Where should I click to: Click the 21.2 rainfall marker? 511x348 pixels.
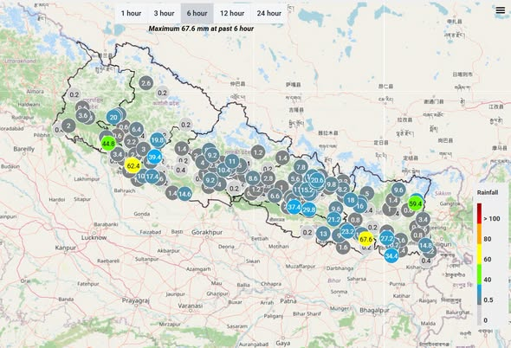[x=334, y=220]
